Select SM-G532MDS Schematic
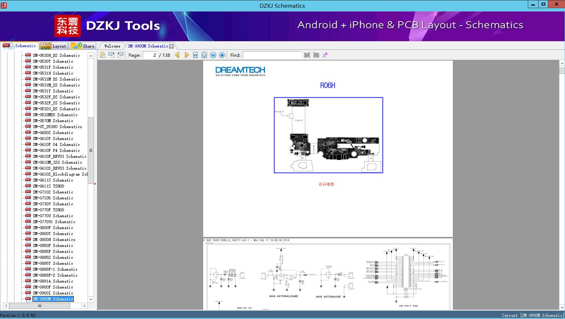This screenshot has width=565, height=319. pos(55,115)
